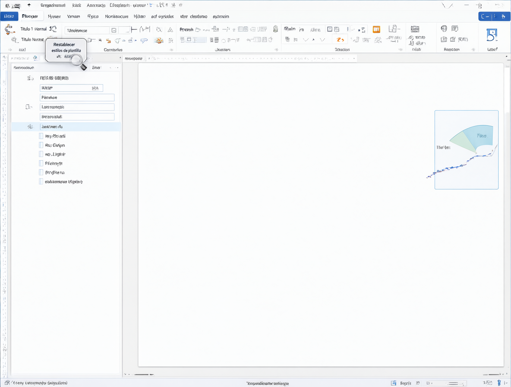This screenshot has height=387, width=511.
Task: Tick the first checkbox below the highlighted panel row
Action: [x=41, y=136]
